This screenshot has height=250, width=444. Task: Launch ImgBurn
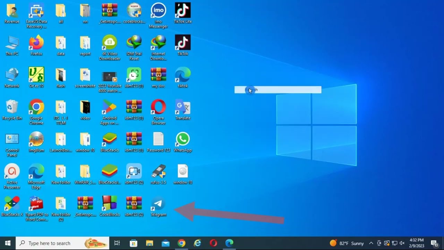(x=36, y=142)
